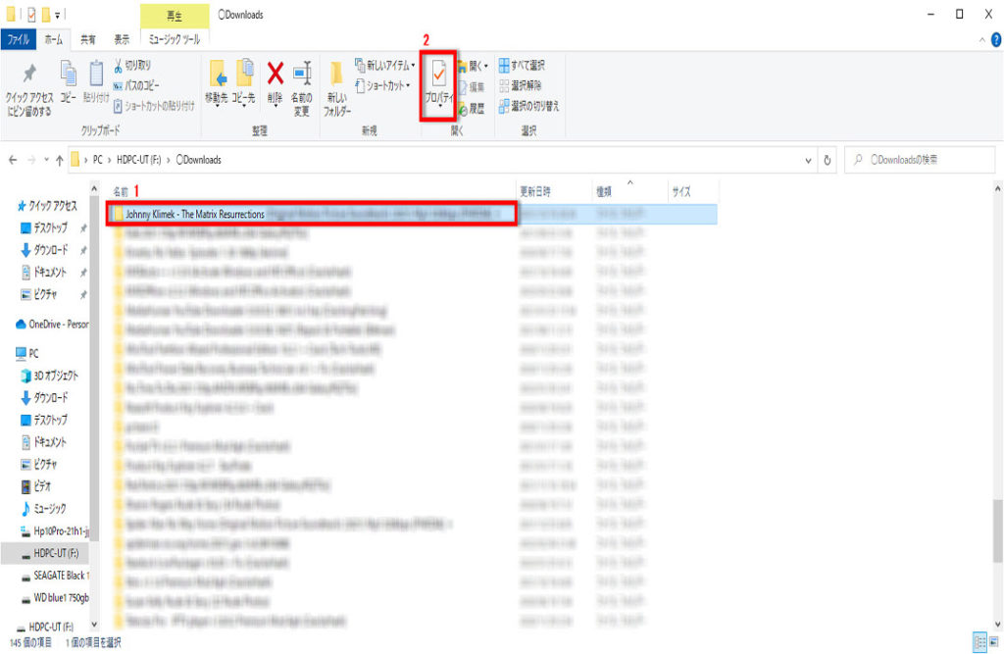The height and width of the screenshot is (654, 1004).
Task: Switch to the 表示 (View) ribbon tab
Action: (122, 39)
